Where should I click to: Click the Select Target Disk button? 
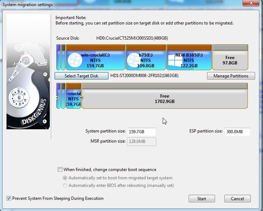(81, 76)
